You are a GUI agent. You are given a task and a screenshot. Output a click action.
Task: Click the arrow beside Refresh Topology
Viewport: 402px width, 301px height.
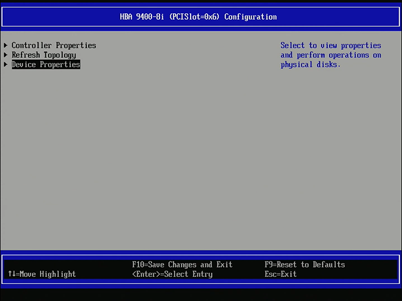(6, 55)
